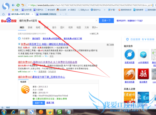Reload the page with green refresh icon

pos(18,5)
